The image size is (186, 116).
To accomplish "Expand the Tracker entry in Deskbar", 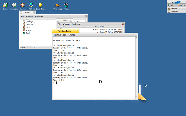I will (174, 9).
